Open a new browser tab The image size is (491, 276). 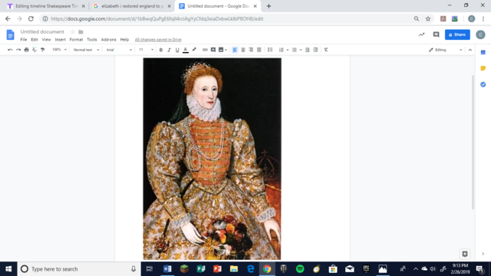[x=269, y=6]
